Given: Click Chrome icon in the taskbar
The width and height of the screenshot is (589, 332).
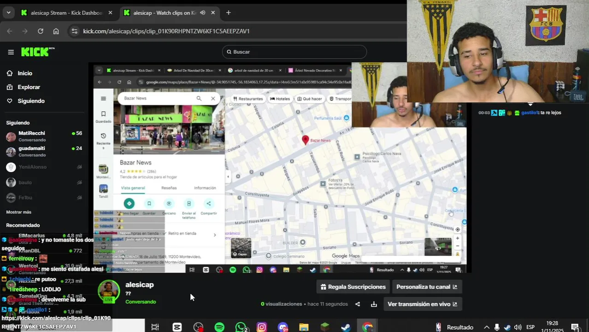Looking at the screenshot, I should pyautogui.click(x=367, y=327).
